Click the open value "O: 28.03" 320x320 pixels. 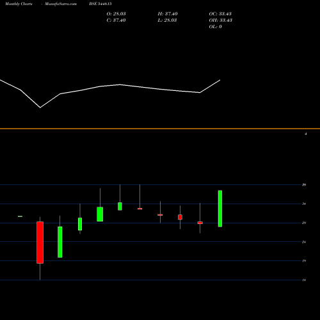(x=116, y=14)
